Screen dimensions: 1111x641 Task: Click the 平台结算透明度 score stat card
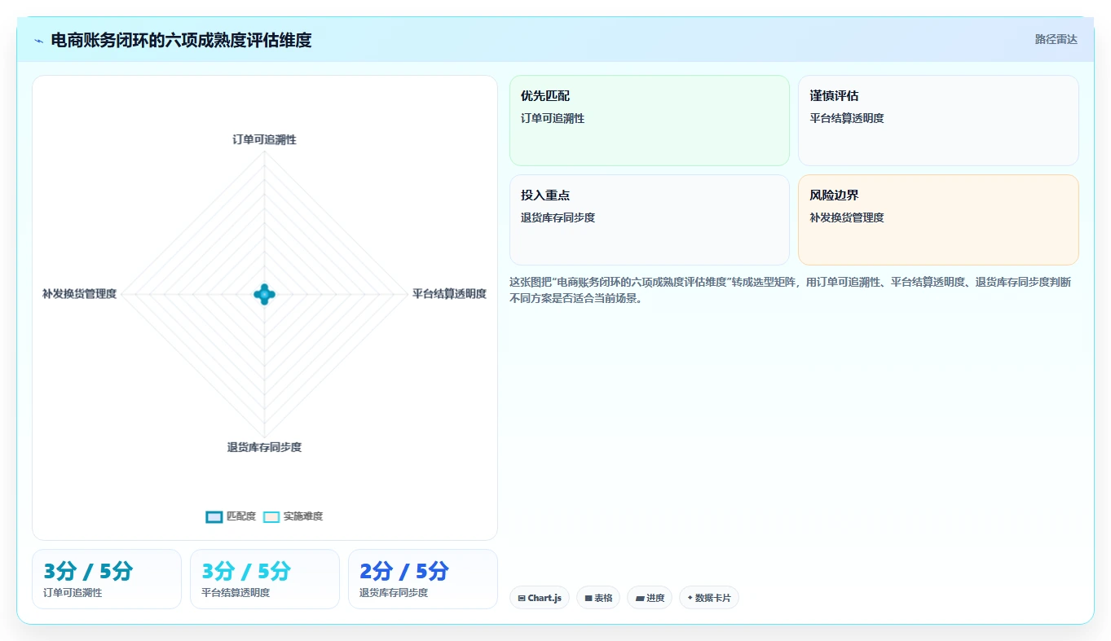265,579
